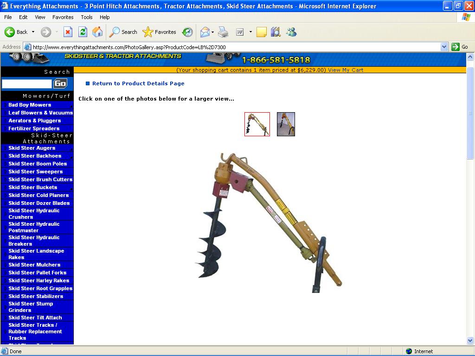Click the Stop loading icon
The height and width of the screenshot is (356, 475).
[x=68, y=32]
